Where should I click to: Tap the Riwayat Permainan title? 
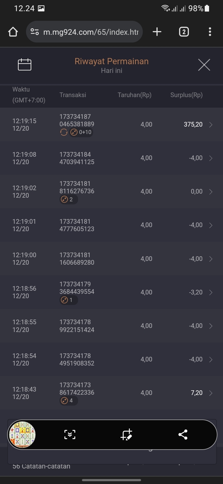click(x=111, y=61)
